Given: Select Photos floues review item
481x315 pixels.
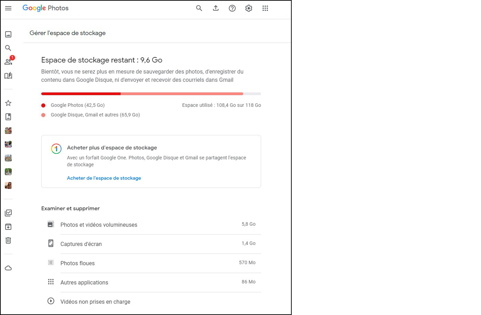Looking at the screenshot, I should click(78, 263).
